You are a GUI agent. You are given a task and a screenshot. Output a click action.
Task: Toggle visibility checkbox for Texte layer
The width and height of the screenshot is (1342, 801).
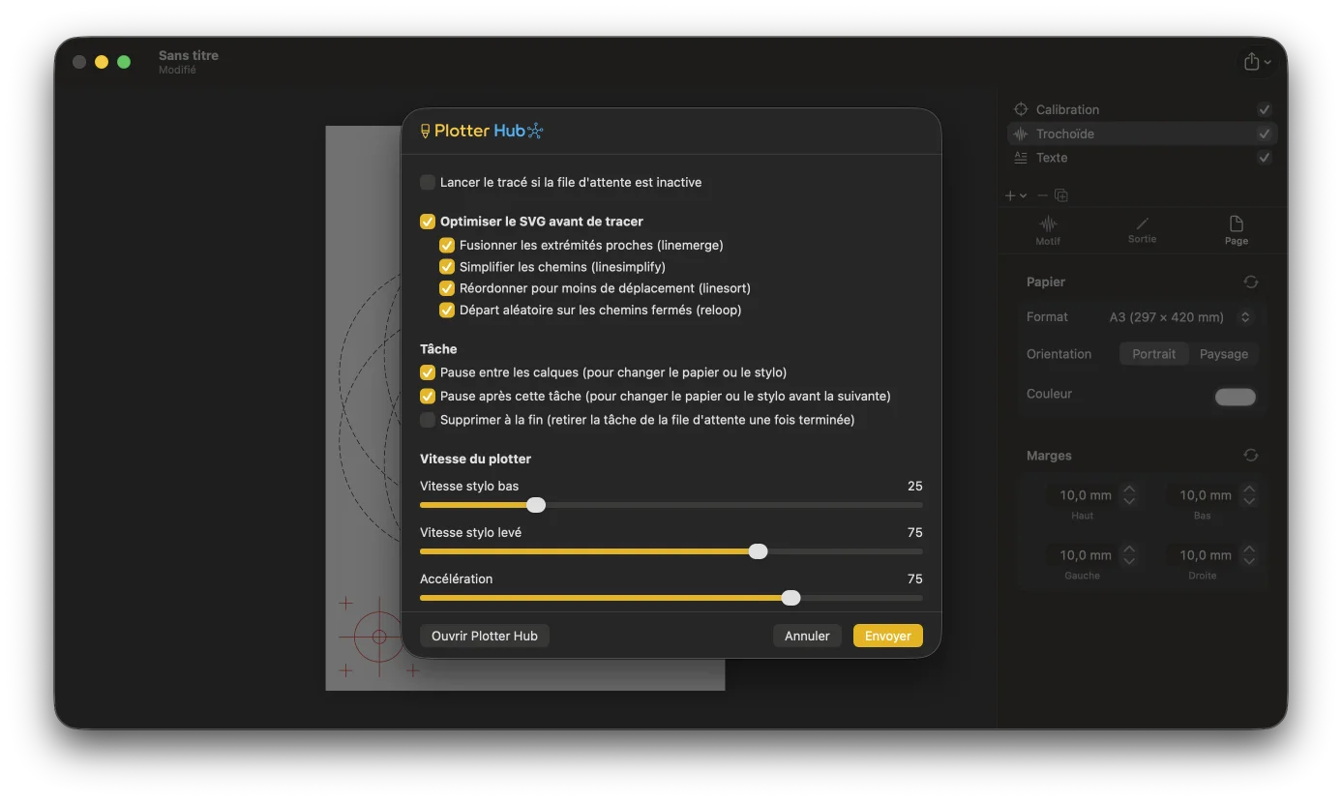[1264, 158]
